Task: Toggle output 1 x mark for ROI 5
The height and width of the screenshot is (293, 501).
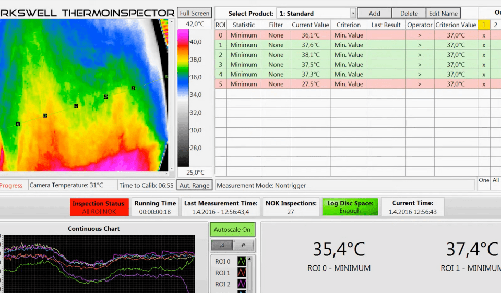Action: point(484,84)
